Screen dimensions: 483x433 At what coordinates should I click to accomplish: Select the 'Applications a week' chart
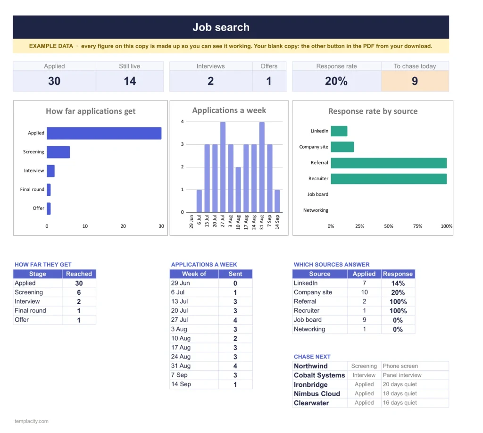(x=229, y=168)
